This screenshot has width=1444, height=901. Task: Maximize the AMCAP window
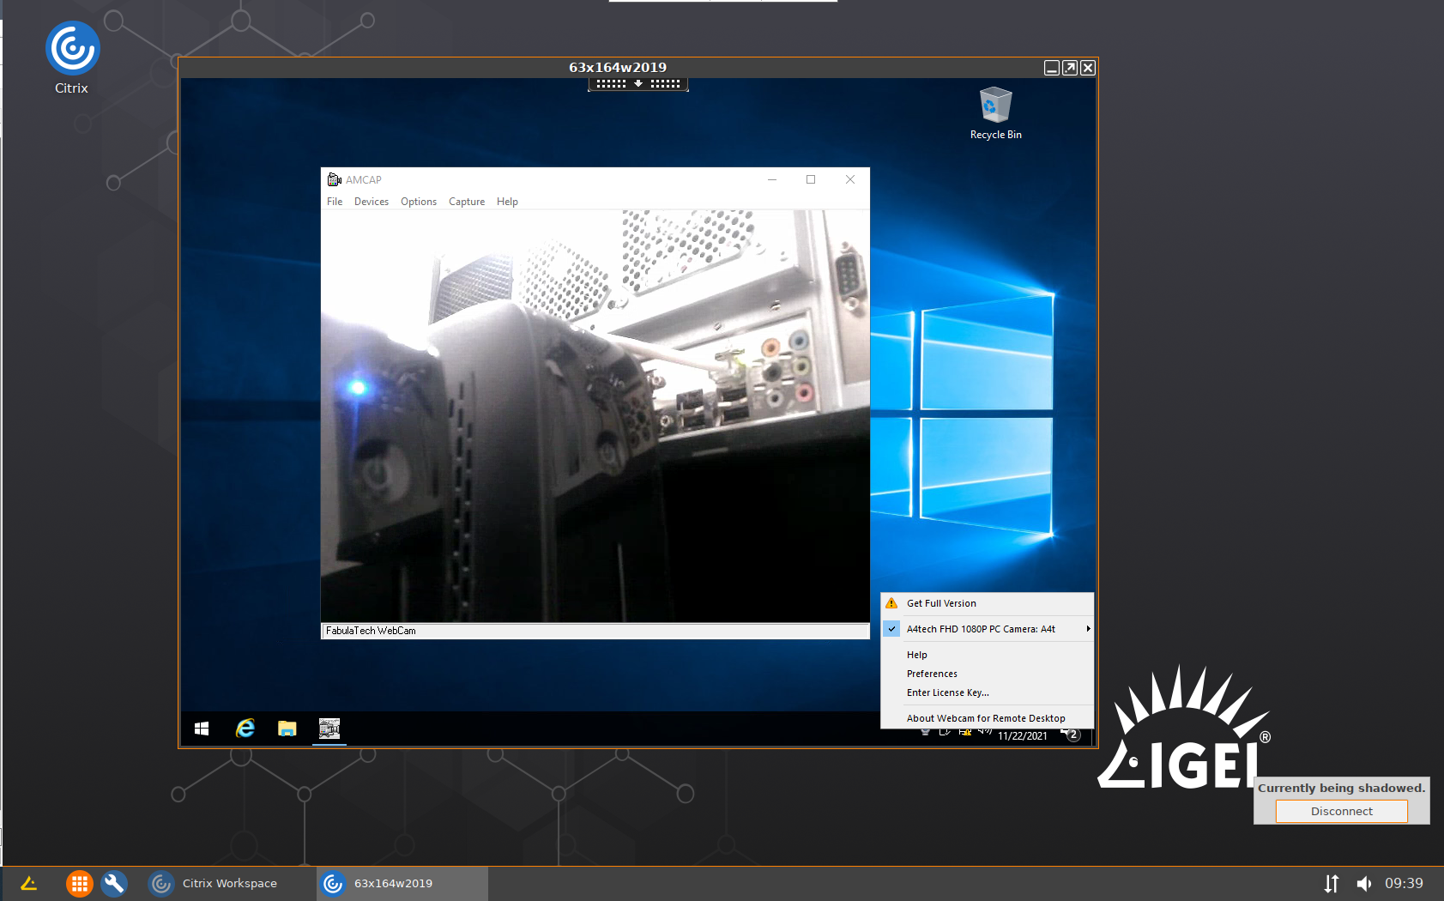pyautogui.click(x=811, y=179)
